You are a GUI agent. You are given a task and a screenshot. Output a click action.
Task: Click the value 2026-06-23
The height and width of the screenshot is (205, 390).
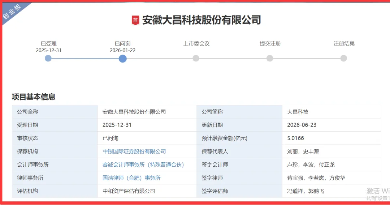point(302,125)
